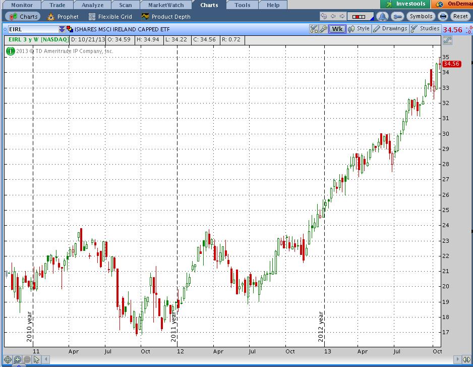
Task: Go to the Scan tab
Action: click(126, 5)
